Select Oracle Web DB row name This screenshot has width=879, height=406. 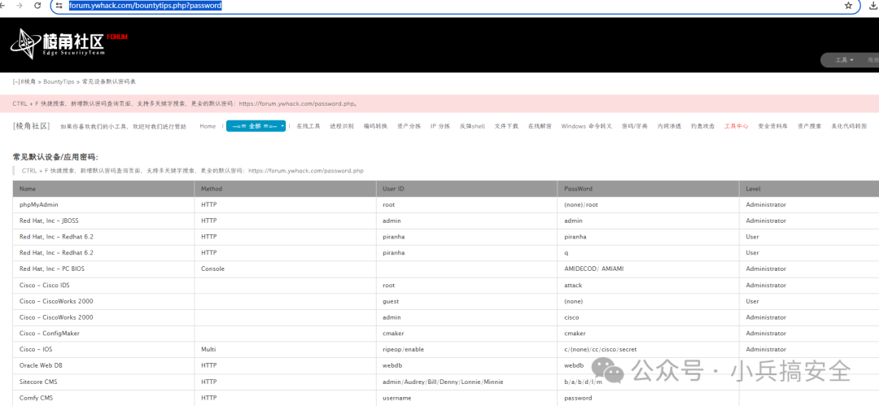(42, 365)
